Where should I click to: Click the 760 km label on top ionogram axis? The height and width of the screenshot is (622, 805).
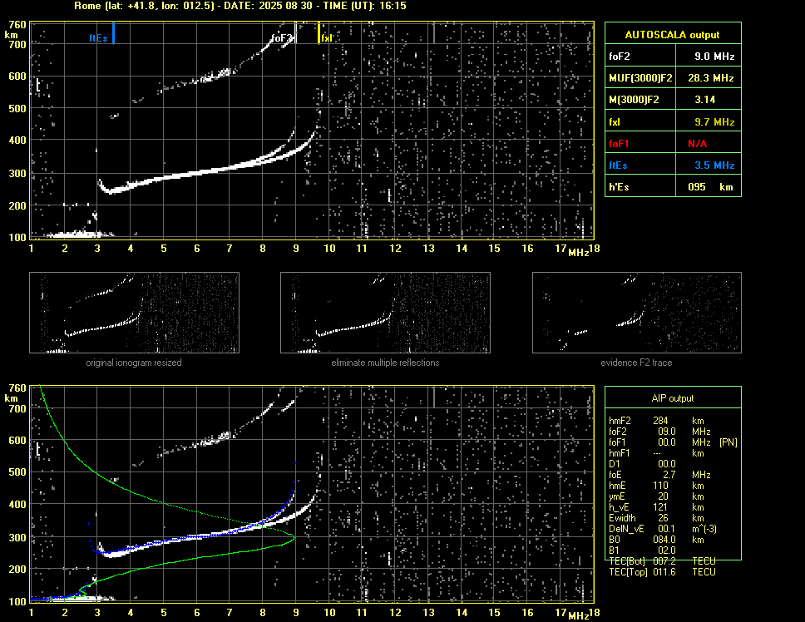coord(17,25)
